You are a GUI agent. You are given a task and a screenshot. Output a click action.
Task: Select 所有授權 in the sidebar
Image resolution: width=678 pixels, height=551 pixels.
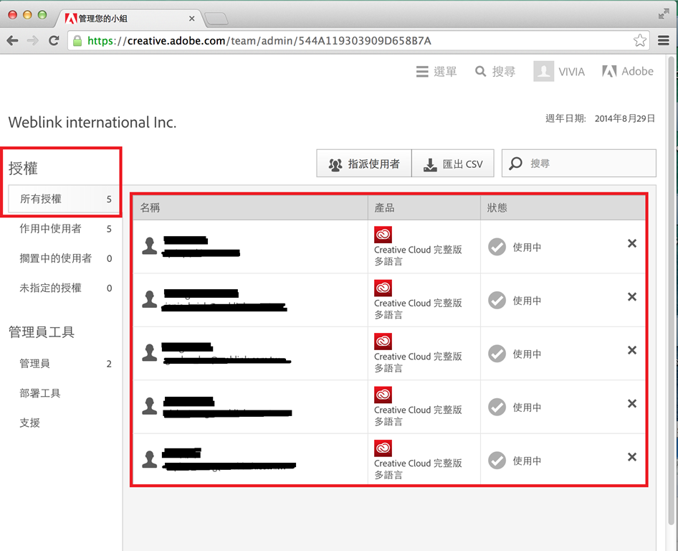coord(64,199)
